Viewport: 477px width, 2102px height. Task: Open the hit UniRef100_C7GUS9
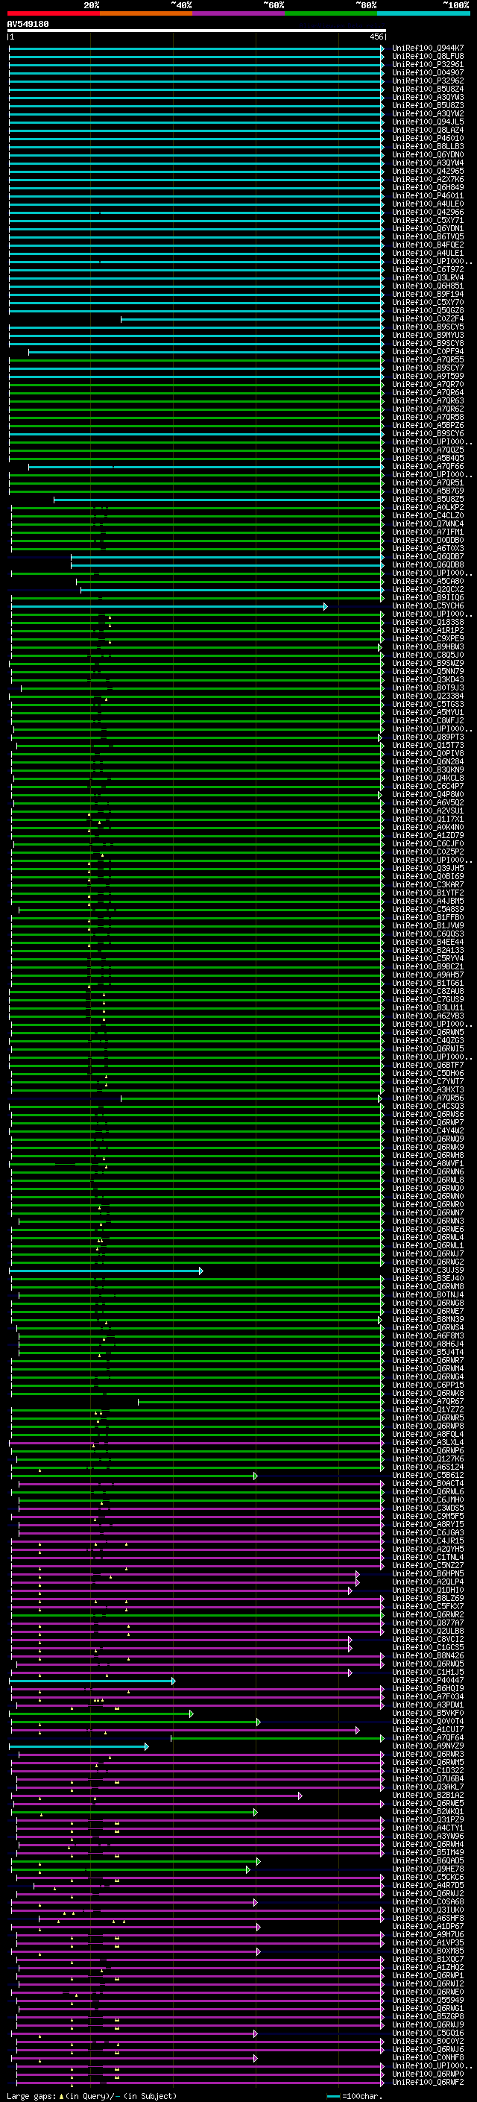coord(428,1000)
